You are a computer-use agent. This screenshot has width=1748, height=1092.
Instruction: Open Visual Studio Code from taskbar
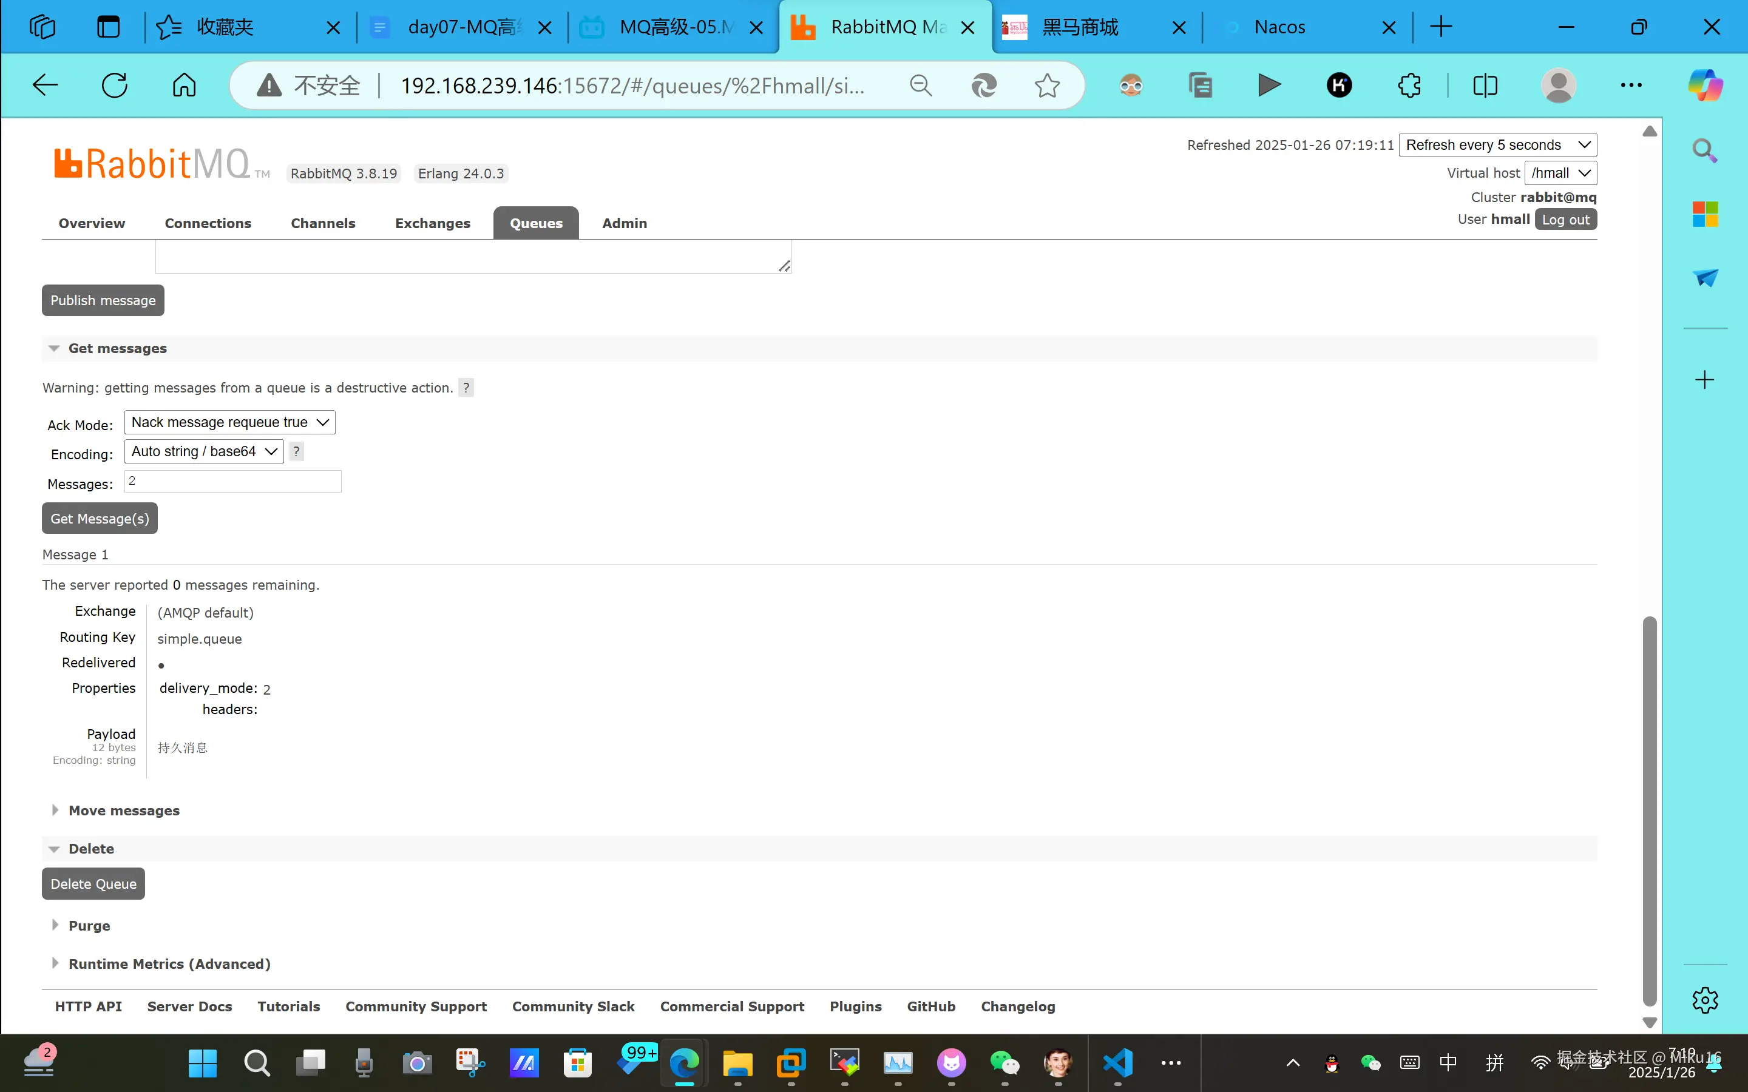(x=1117, y=1062)
